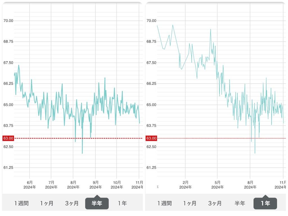Click the 5月 2024年 date label
288x216 pixels.
pos(217,185)
